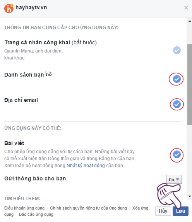Image resolution: width=192 pixels, height=222 pixels.
Task: Close the app settings dialog
Action: tap(186, 8)
